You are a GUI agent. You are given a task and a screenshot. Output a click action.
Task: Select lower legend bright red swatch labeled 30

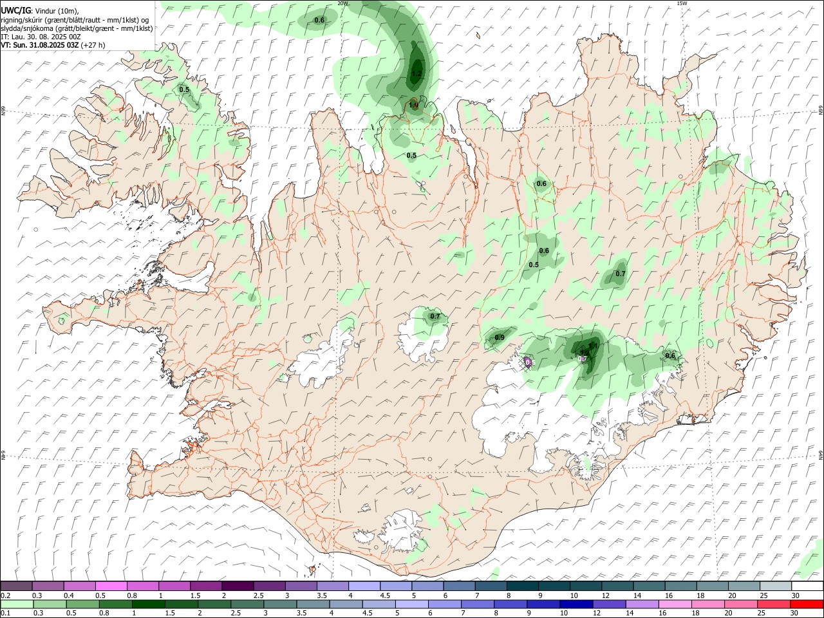[806, 604]
